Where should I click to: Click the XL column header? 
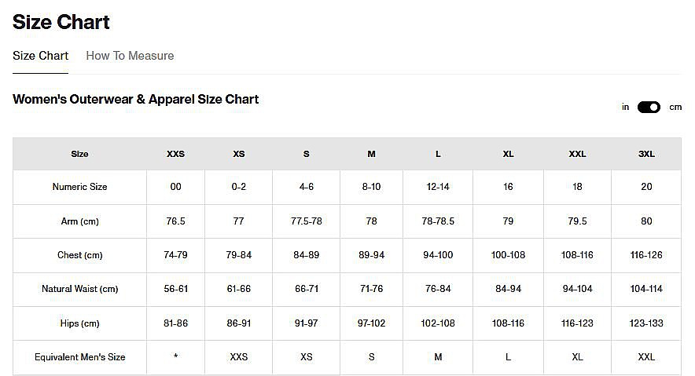pos(508,154)
